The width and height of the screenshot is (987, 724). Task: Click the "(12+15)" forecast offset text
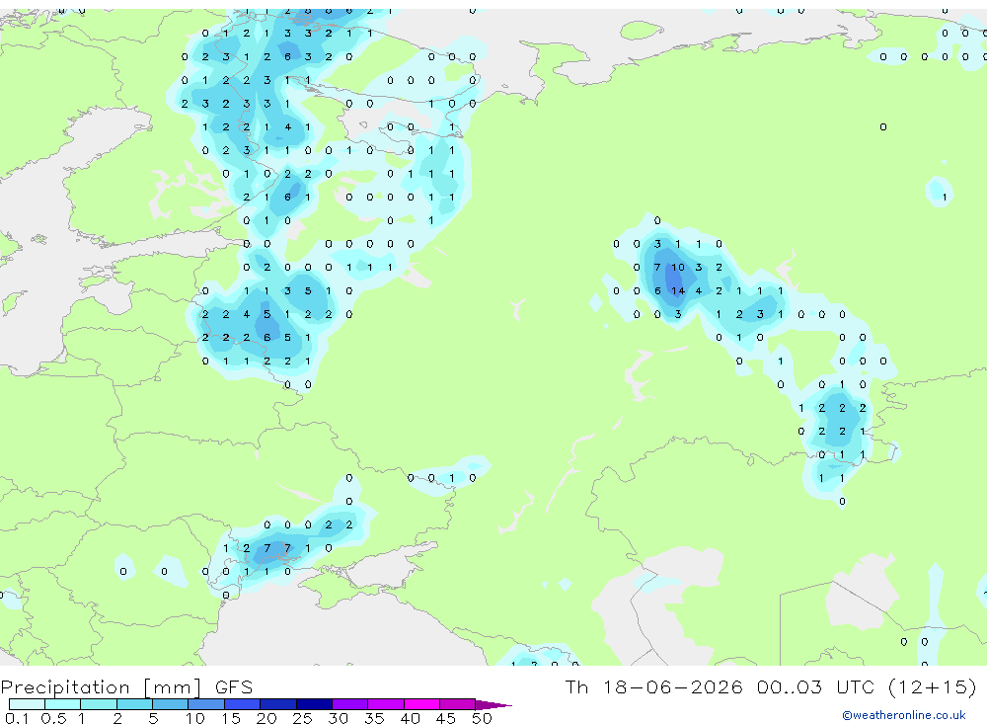(x=933, y=686)
